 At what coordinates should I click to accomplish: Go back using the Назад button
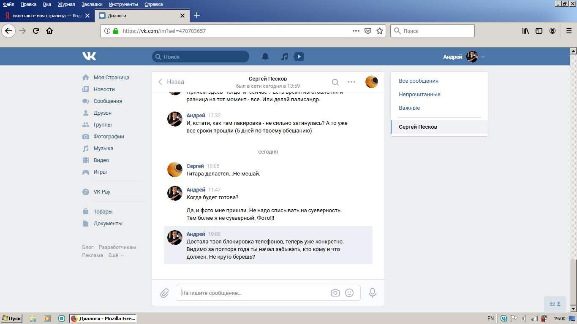[171, 82]
